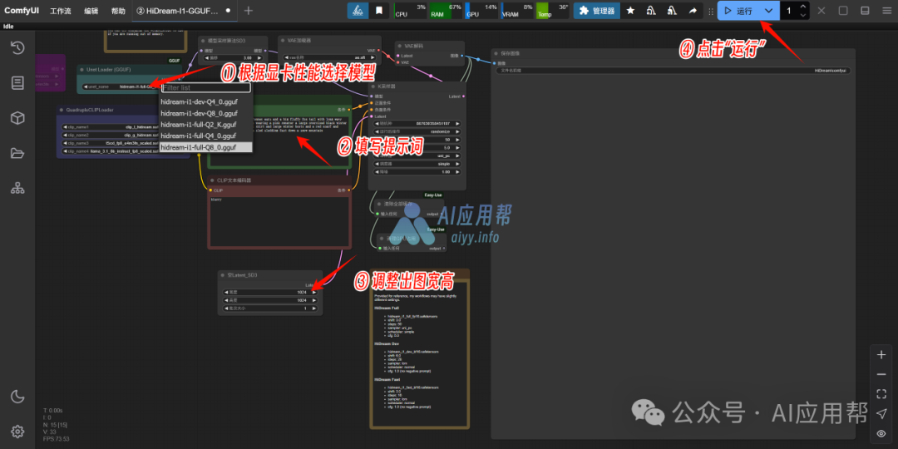Open the model library cube icon
898x449 pixels.
click(17, 118)
